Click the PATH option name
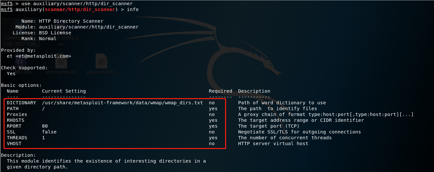Image resolution: width=434 pixels, height=172 pixels. (x=13, y=109)
